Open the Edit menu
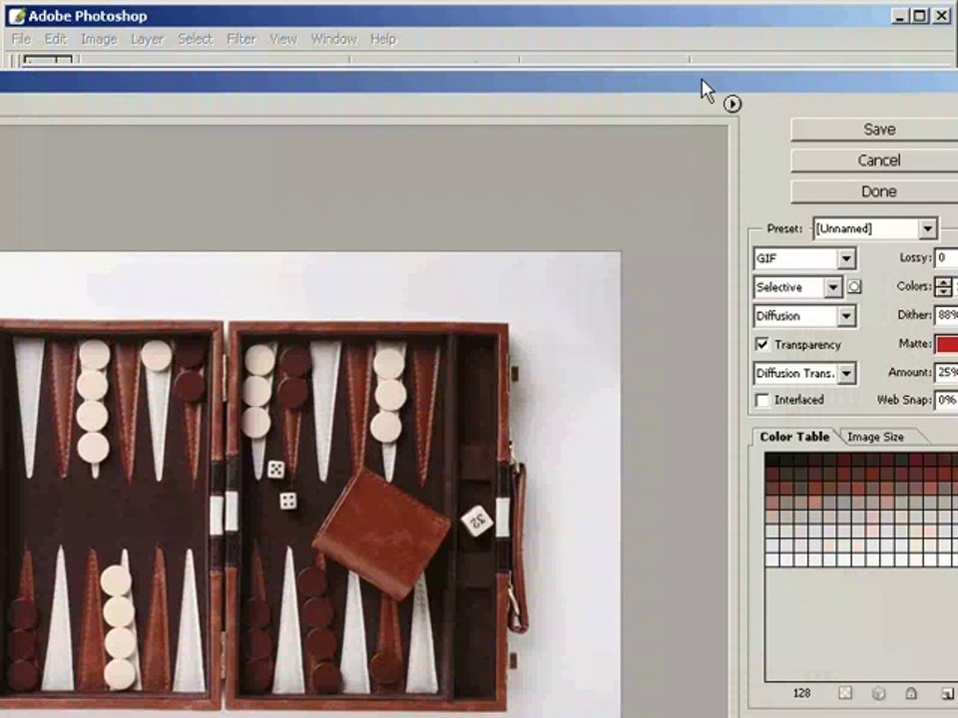Image resolution: width=958 pixels, height=718 pixels. (55, 39)
